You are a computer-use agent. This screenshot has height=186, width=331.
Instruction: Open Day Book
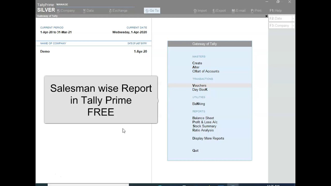click(200, 90)
